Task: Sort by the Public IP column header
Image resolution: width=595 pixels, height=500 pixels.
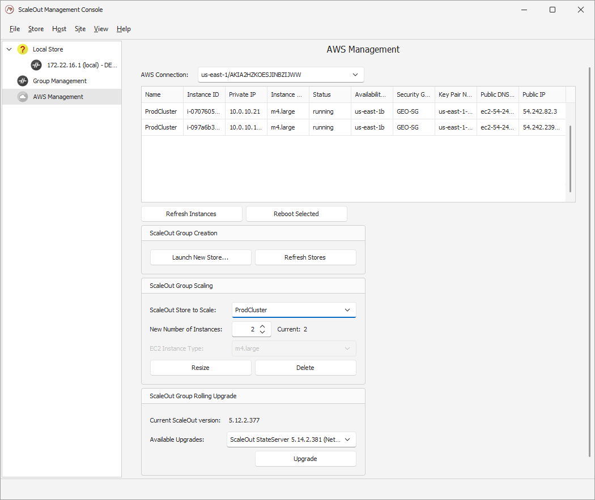Action: click(542, 94)
